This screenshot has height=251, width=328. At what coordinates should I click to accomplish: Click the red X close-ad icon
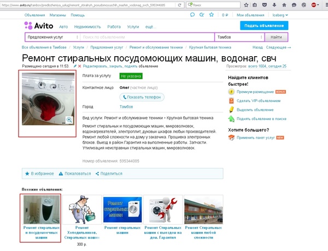point(79,66)
